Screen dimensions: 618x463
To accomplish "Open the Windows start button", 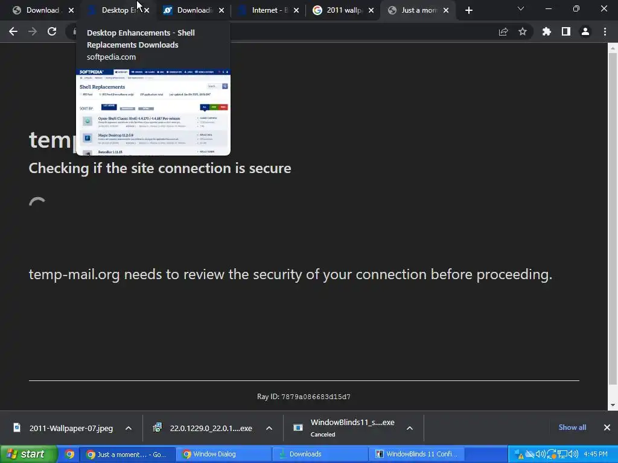I will pyautogui.click(x=28, y=454).
